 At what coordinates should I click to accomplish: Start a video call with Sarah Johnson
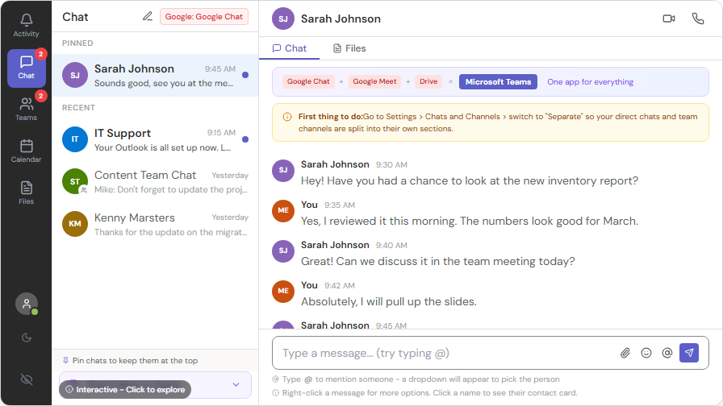669,19
